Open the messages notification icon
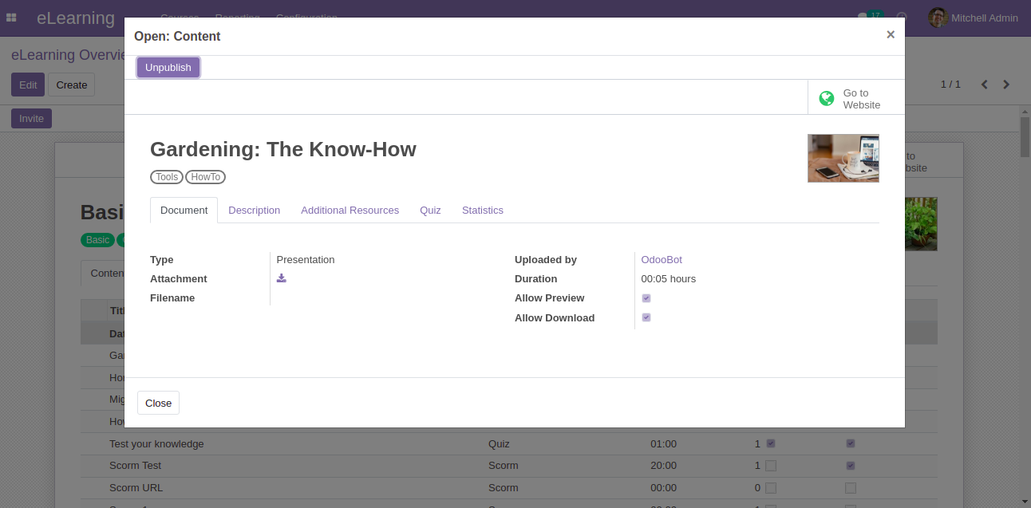 (863, 18)
